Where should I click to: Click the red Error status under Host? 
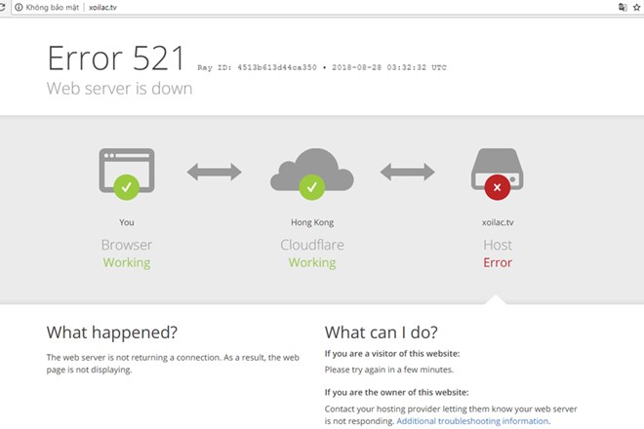click(x=498, y=262)
